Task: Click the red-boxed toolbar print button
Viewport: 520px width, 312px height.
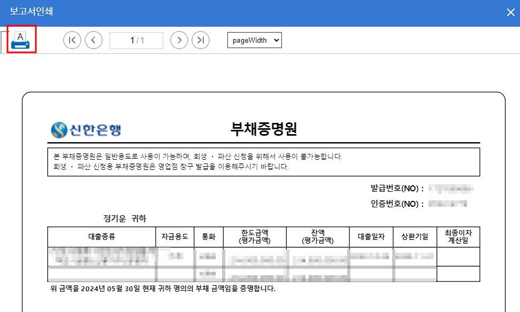Action: click(x=21, y=40)
